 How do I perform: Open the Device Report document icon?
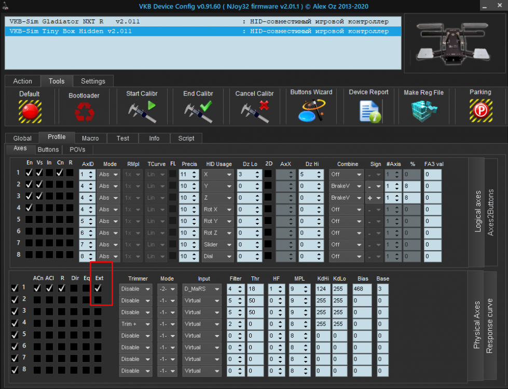[x=369, y=110]
